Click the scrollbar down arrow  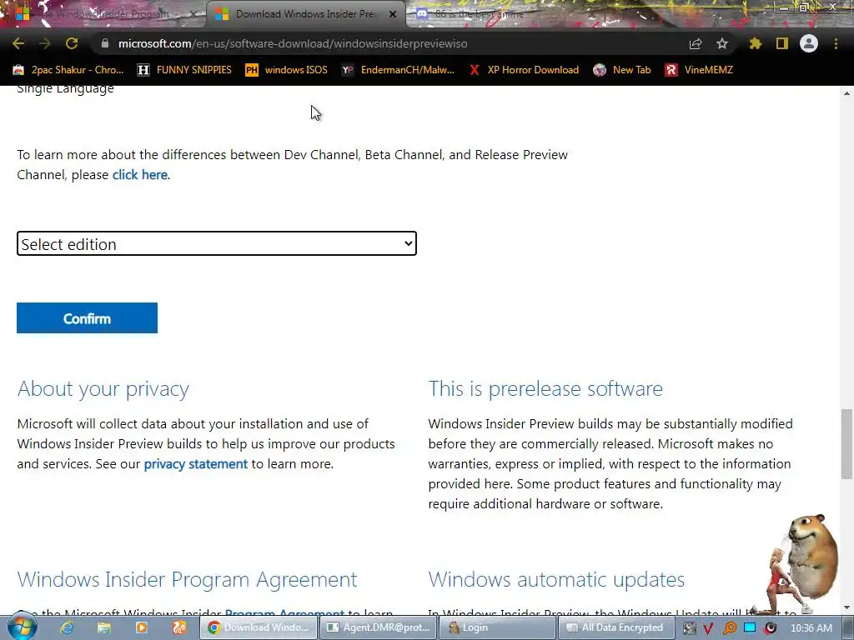[x=846, y=607]
